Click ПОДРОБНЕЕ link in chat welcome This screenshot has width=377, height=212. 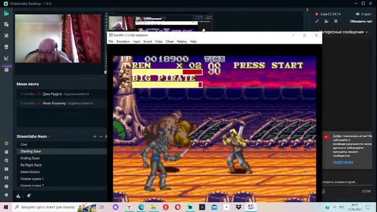pos(343,163)
